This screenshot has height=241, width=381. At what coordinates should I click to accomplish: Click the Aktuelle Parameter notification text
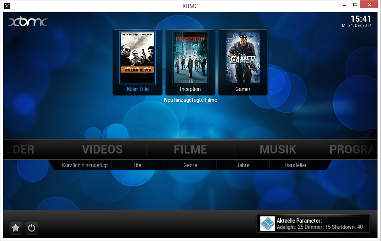coord(299,221)
